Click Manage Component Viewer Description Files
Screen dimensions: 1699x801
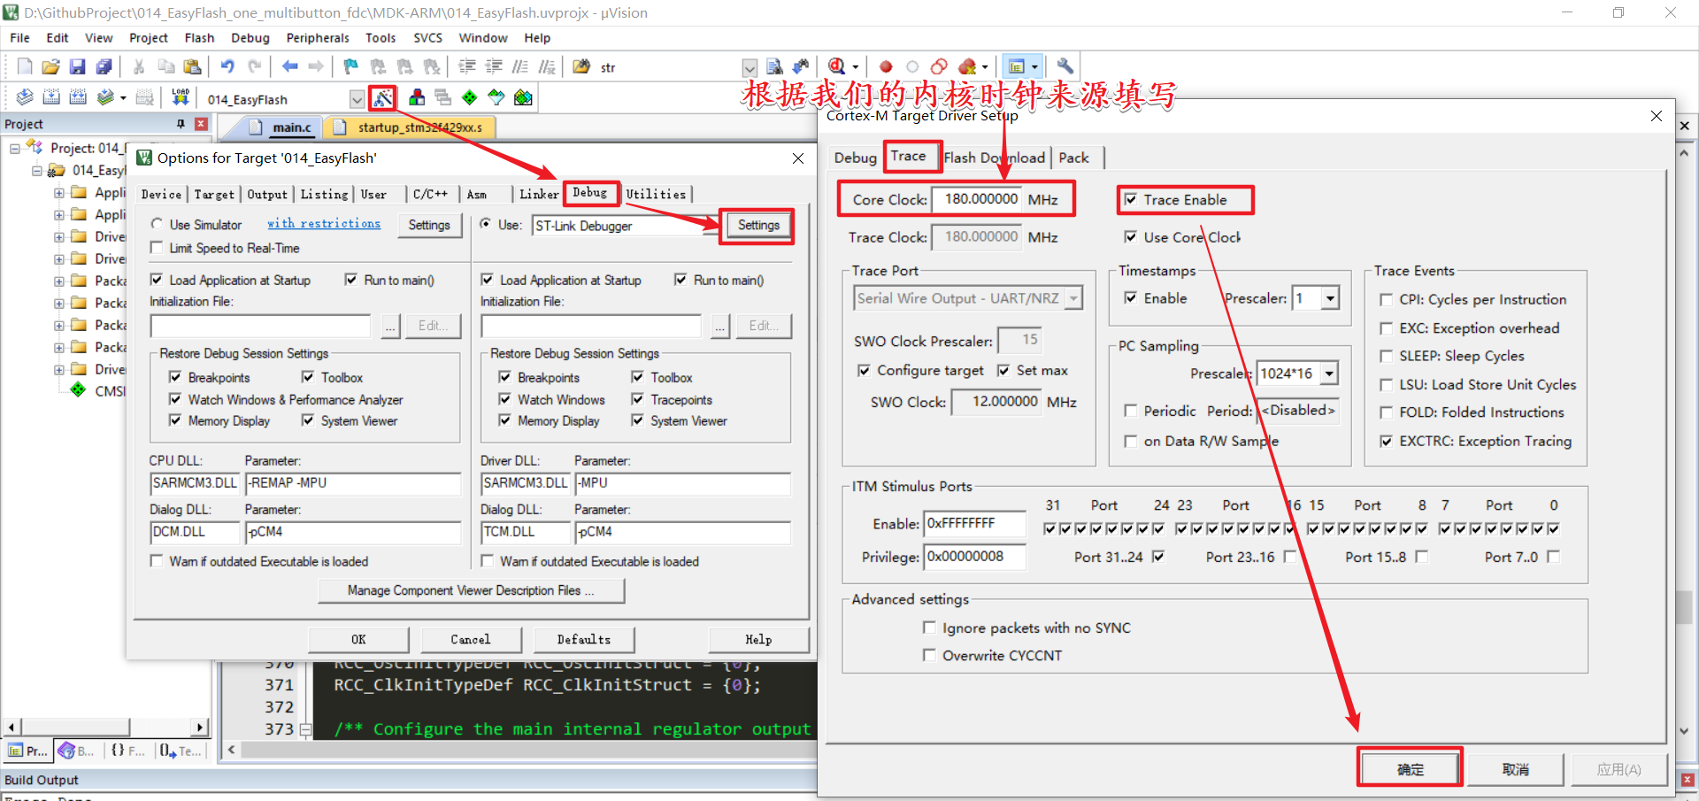(x=471, y=590)
